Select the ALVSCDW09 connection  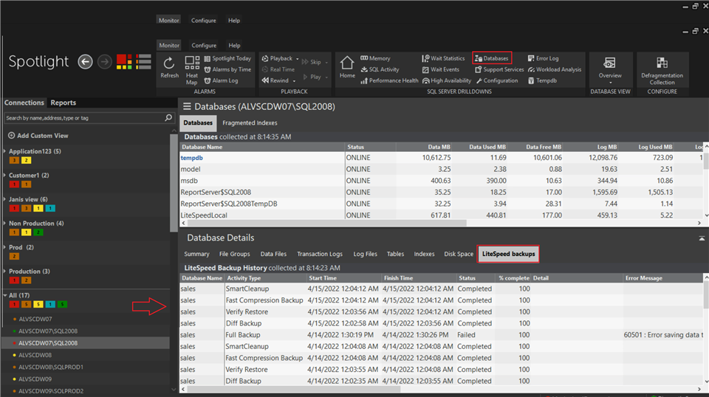35,379
